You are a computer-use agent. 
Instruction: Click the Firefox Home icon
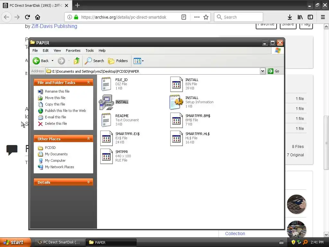pyautogui.click(x=38, y=17)
